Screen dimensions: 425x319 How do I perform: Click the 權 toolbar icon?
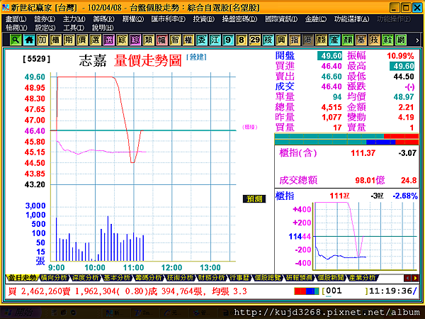pos(188,40)
